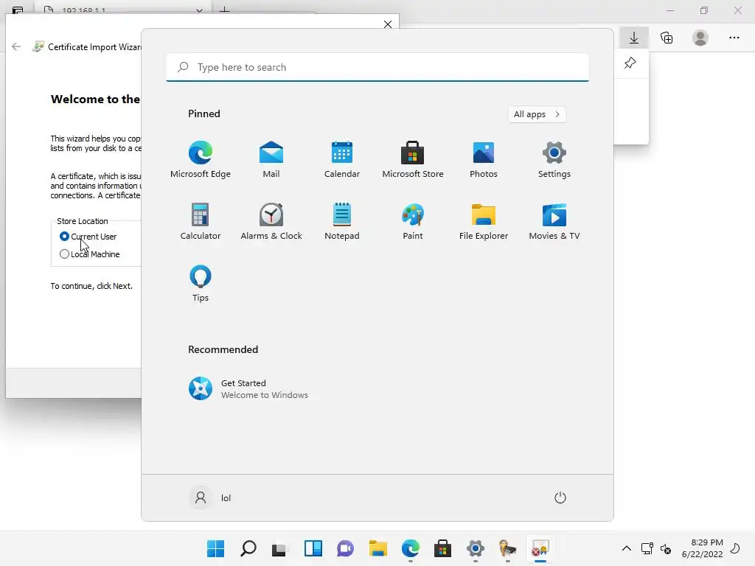Image resolution: width=755 pixels, height=566 pixels.
Task: Launch the Calculator app
Action: coord(201,221)
